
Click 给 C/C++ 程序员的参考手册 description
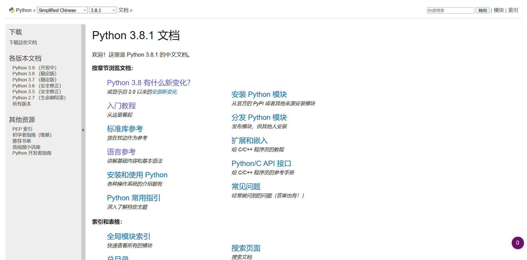coord(263,173)
